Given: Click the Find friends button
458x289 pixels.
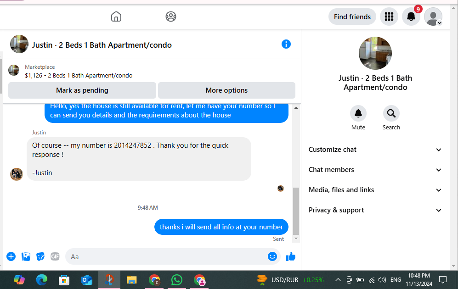Looking at the screenshot, I should 352,17.
